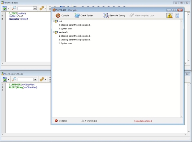The width and height of the screenshot is (192, 142).
Task: Click Generate Typing in the compiler toolbar
Action: [x=114, y=15]
